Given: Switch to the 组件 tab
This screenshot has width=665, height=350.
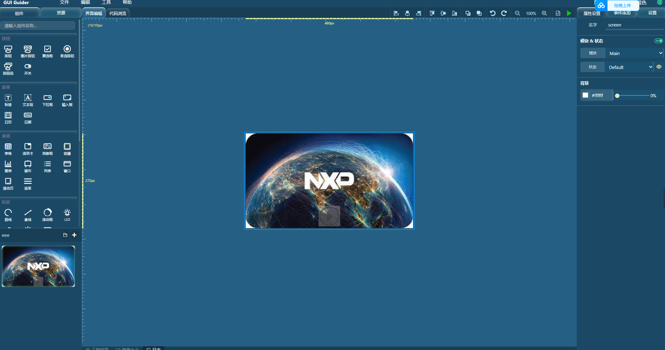Looking at the screenshot, I should tap(20, 13).
